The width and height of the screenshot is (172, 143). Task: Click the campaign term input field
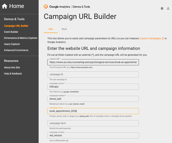click(93, 123)
